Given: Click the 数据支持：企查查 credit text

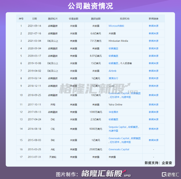Looking at the screenshot, I should click(x=158, y=163).
